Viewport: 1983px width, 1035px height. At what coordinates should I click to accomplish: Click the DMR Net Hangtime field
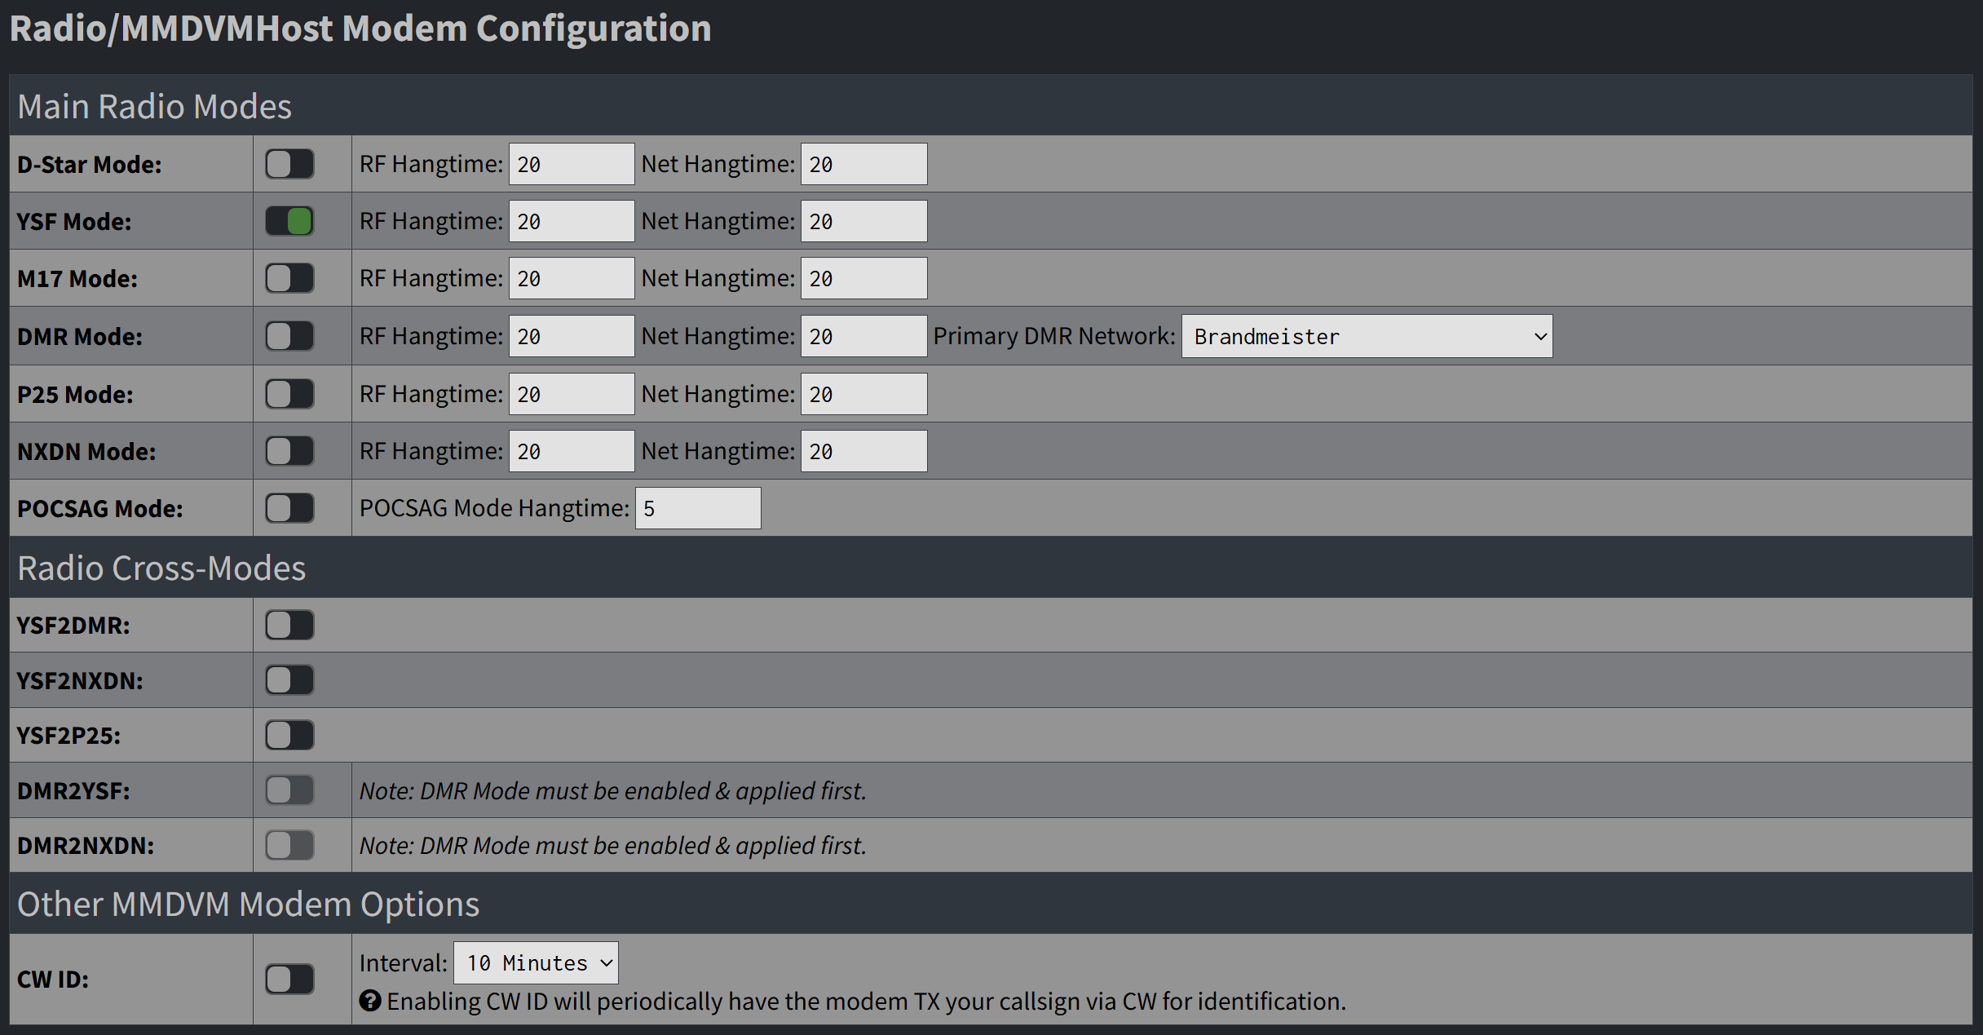click(x=863, y=335)
